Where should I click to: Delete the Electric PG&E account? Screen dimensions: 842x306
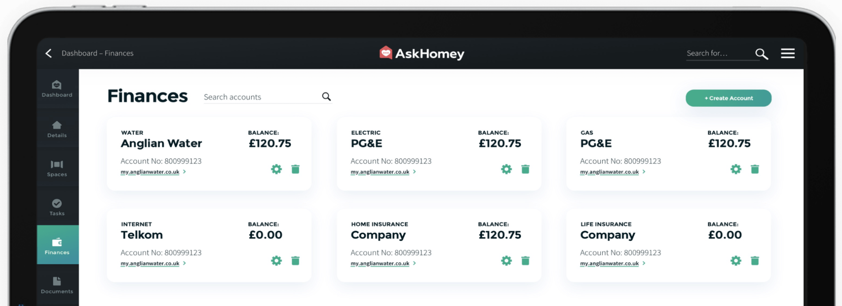(x=525, y=169)
